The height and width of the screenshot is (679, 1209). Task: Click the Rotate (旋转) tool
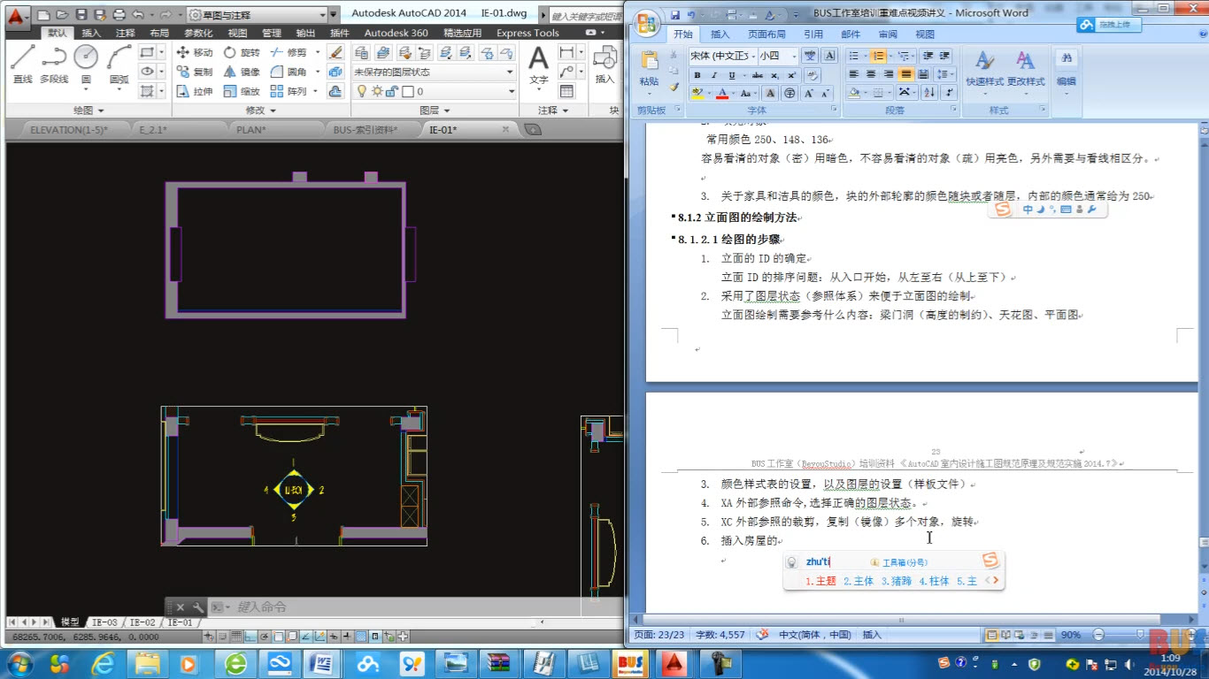pyautogui.click(x=242, y=52)
